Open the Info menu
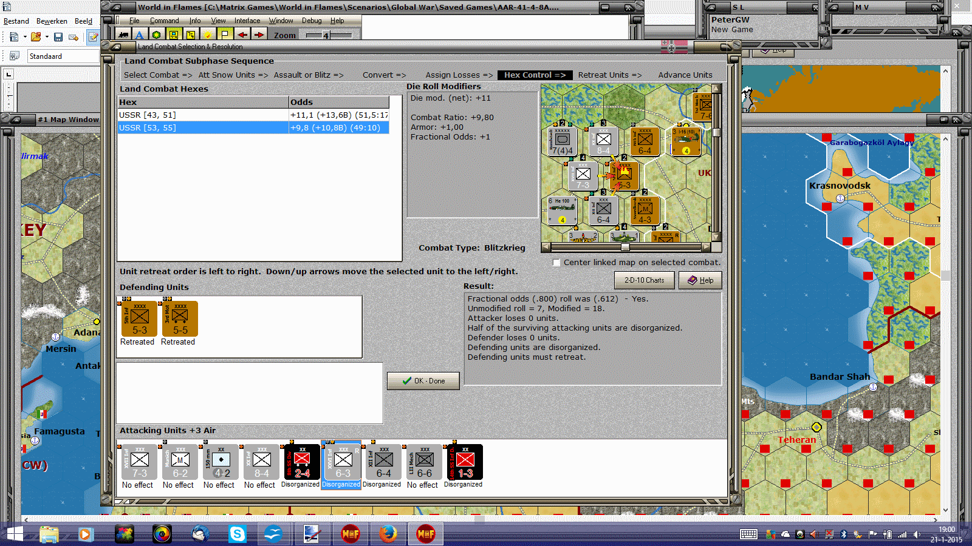Viewport: 972px width, 546px height. (195, 21)
